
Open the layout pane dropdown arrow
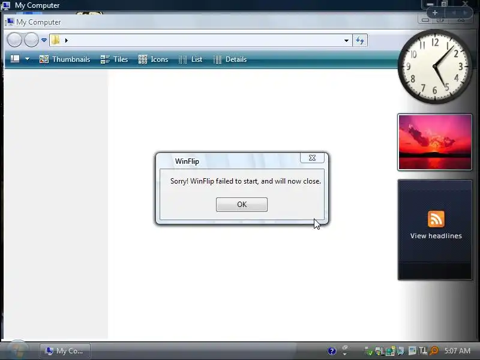pos(27,59)
